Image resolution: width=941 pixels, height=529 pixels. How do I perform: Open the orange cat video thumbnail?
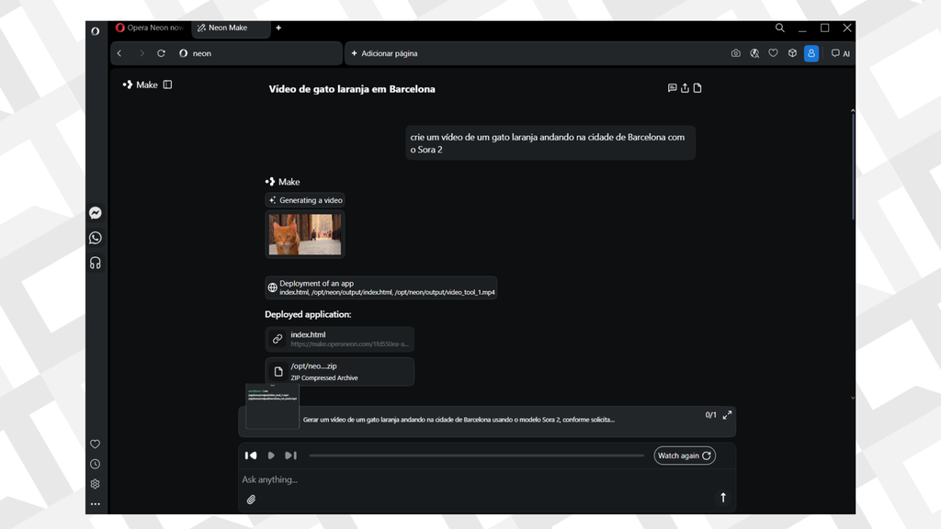(x=305, y=234)
